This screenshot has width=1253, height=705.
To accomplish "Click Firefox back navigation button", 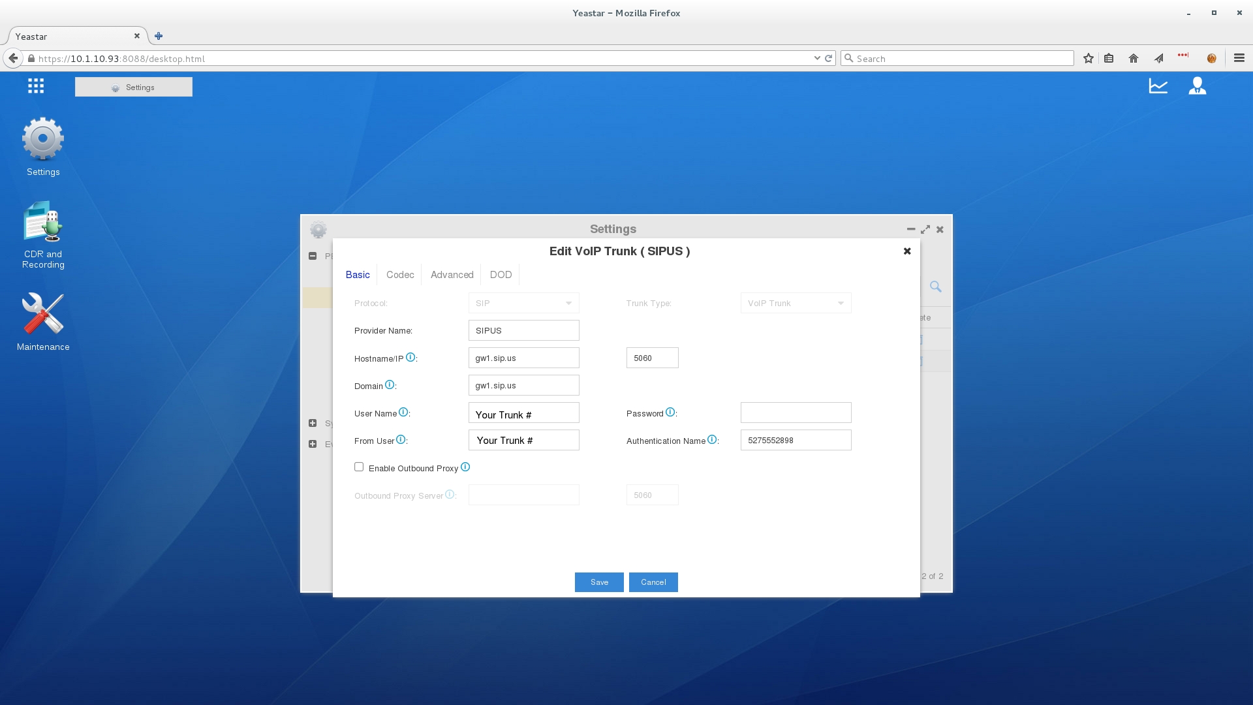I will 13,58.
